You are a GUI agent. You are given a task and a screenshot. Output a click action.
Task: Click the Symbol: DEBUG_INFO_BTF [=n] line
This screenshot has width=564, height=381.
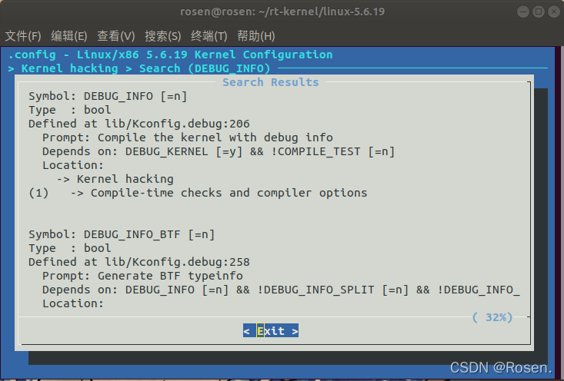(x=122, y=234)
